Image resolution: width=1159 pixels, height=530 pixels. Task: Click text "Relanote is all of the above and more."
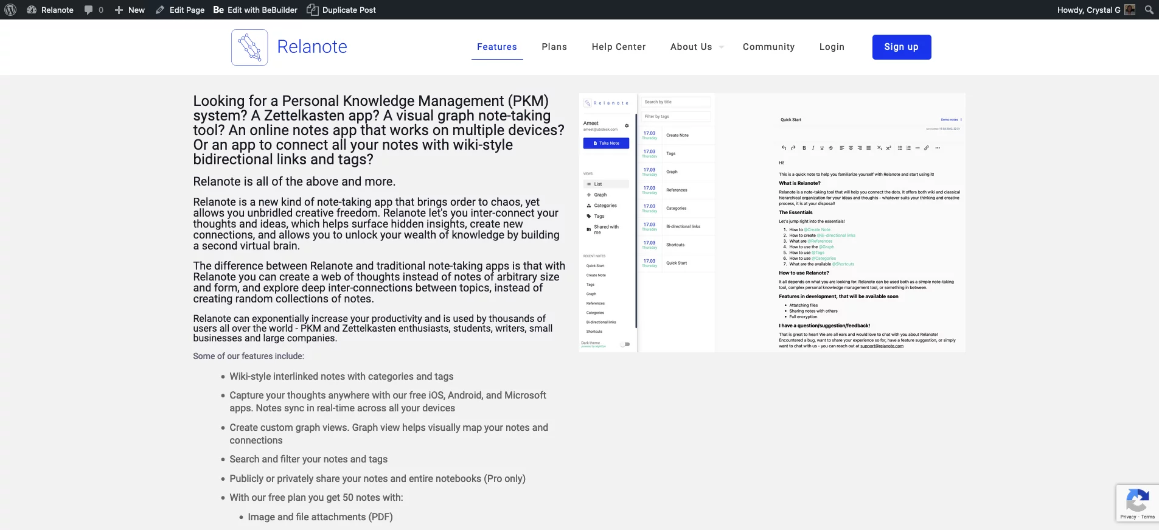[x=294, y=181]
